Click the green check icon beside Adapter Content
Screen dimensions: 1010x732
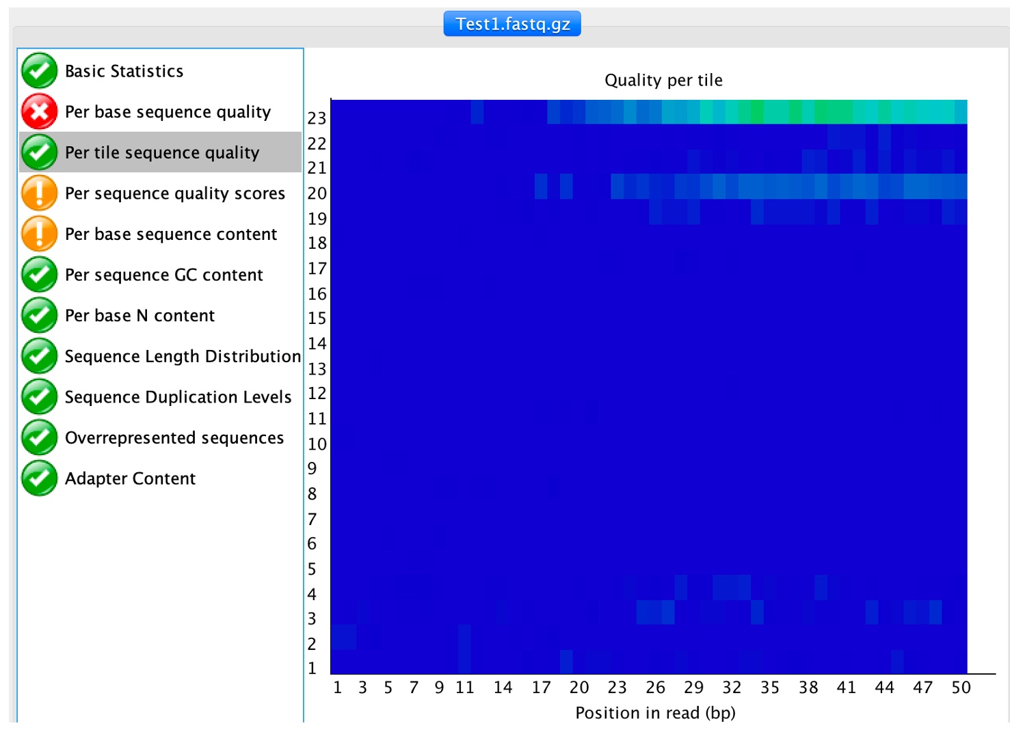click(x=39, y=478)
